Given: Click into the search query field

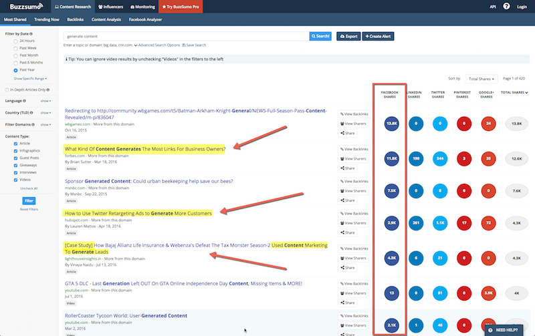Looking at the screenshot, I should click(187, 36).
